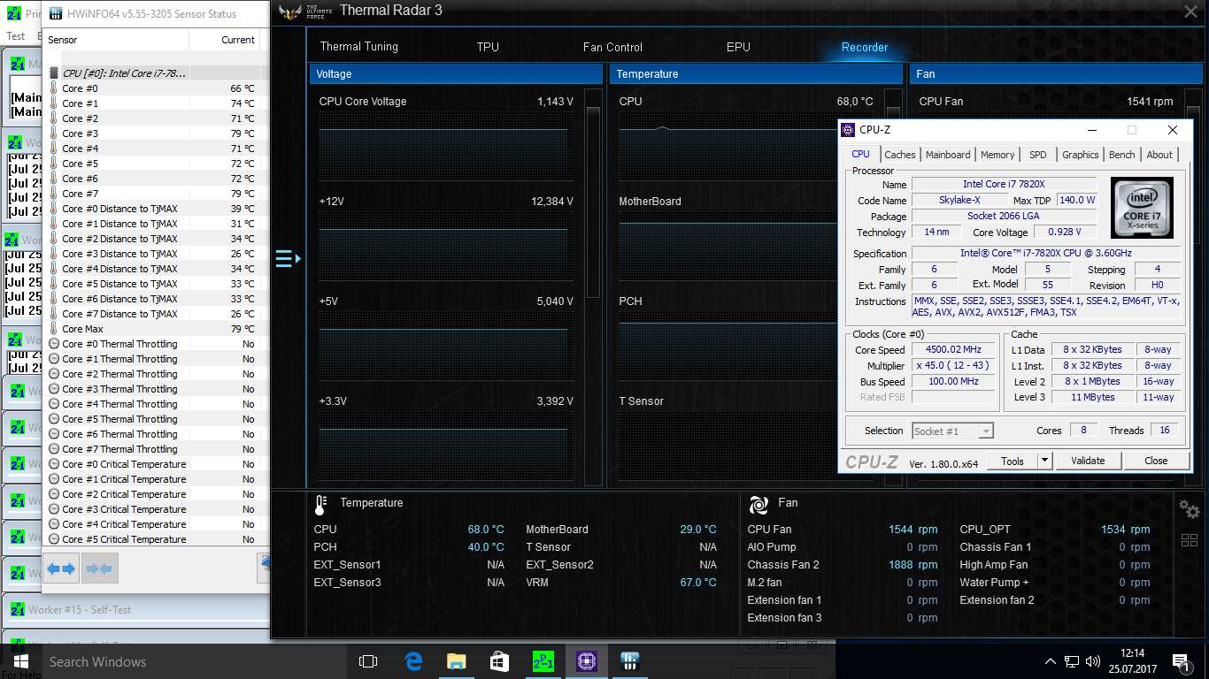Click the HWiNFO64 title bar icon

pos(56,14)
